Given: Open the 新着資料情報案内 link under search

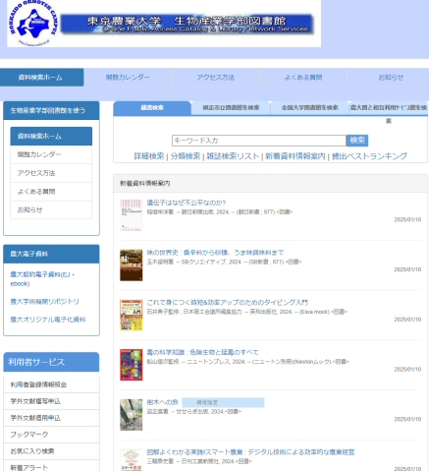Looking at the screenshot, I should (295, 156).
